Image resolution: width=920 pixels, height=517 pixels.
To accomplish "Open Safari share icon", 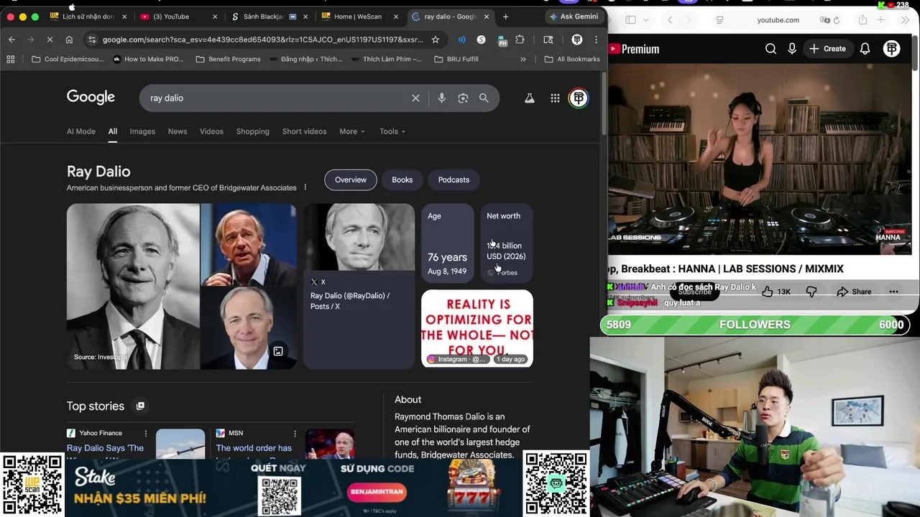I will coord(862,20).
